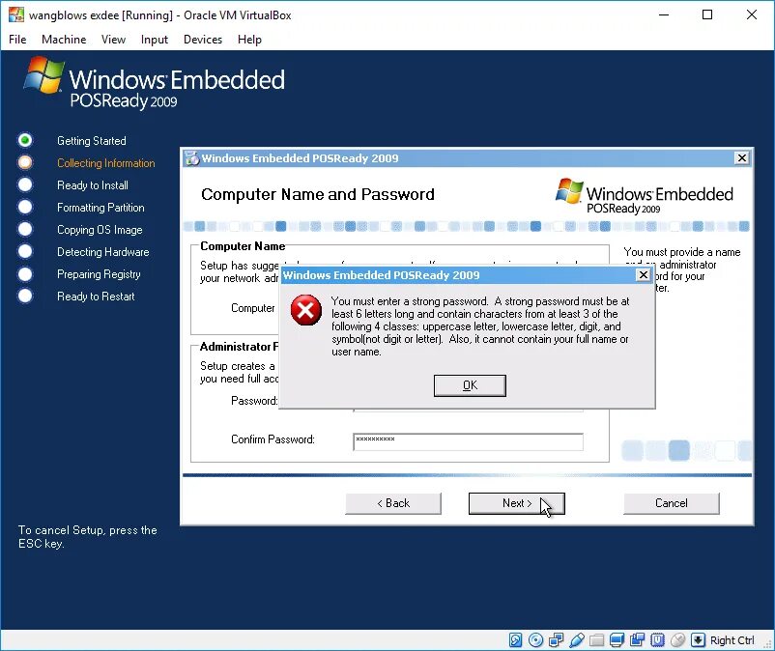Click the Ready to Restart step indicator

[25, 296]
